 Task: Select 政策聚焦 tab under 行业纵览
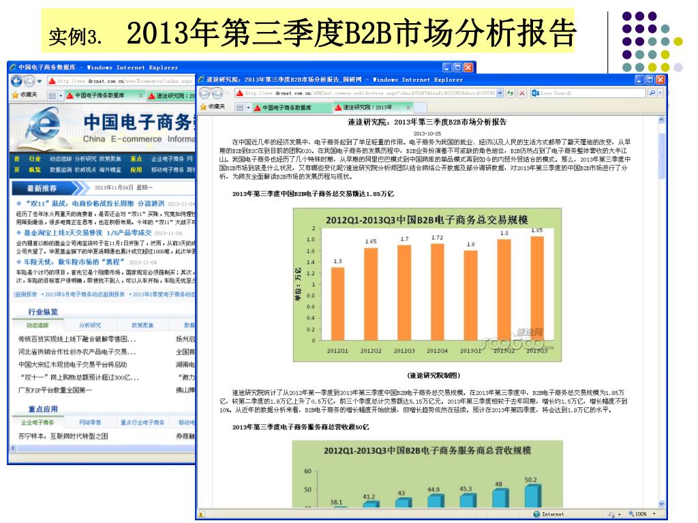pyautogui.click(x=142, y=325)
